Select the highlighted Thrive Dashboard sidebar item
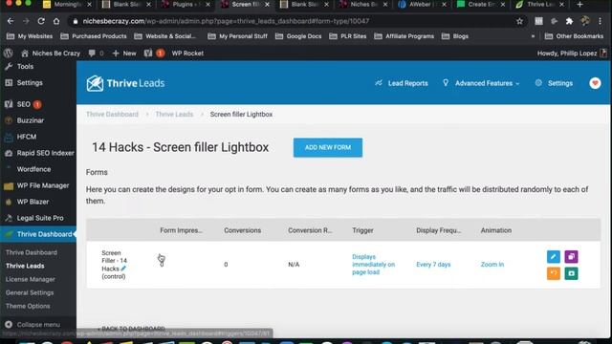Image resolution: width=612 pixels, height=344 pixels. [x=38, y=234]
